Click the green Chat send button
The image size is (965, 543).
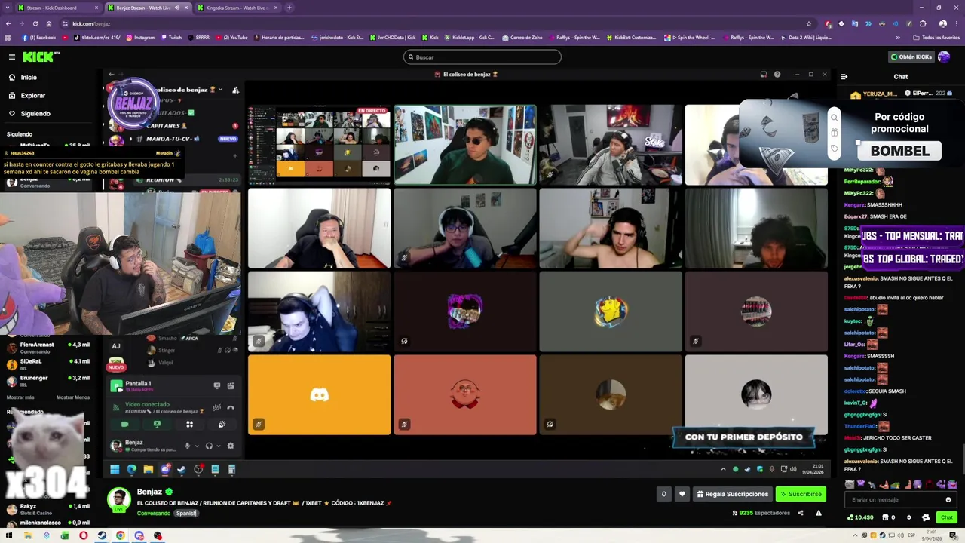pos(947,517)
